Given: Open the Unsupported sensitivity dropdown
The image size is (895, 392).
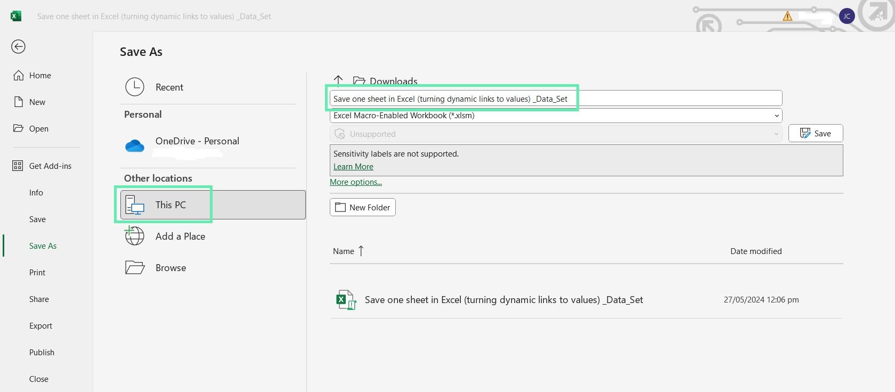Looking at the screenshot, I should (x=556, y=134).
